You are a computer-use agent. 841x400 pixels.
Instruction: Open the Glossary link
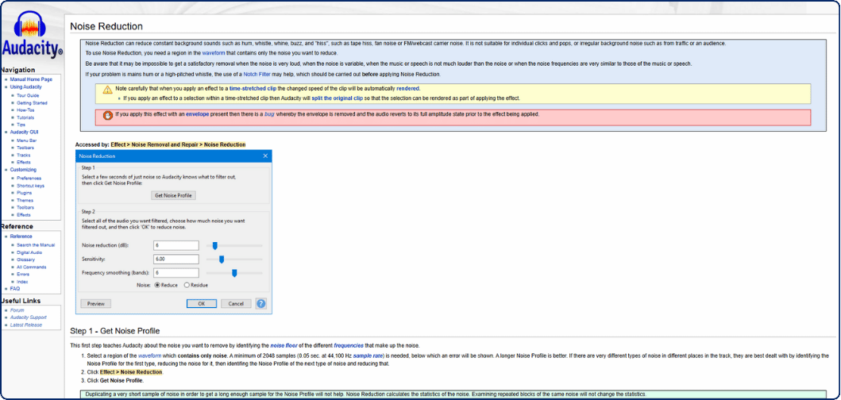point(25,260)
